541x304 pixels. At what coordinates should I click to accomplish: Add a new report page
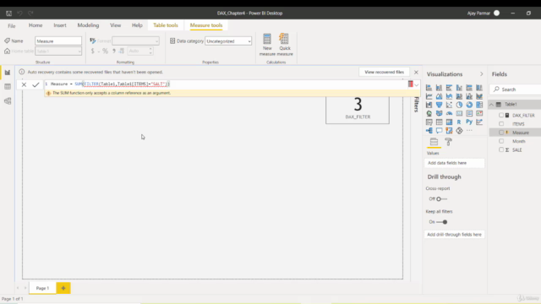click(63, 288)
